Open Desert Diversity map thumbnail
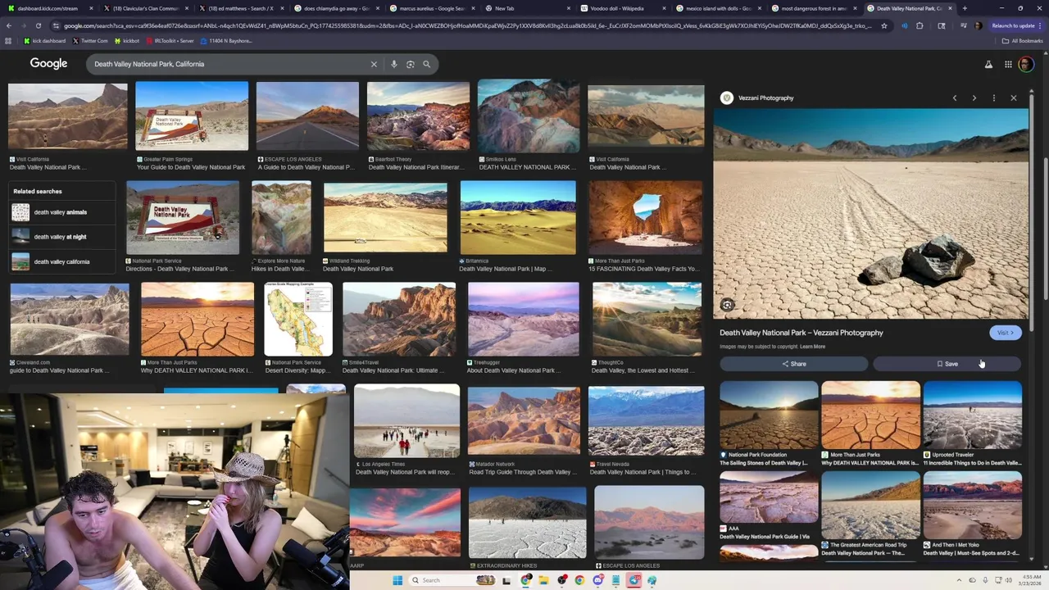This screenshot has height=590, width=1049. coord(298,319)
